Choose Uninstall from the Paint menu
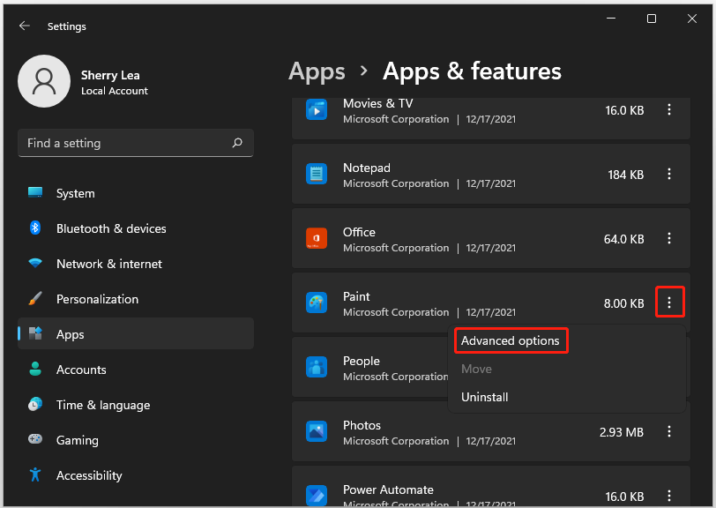 pos(484,397)
